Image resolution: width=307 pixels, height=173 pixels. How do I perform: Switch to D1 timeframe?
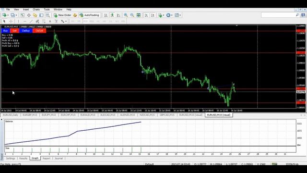tap(111, 21)
